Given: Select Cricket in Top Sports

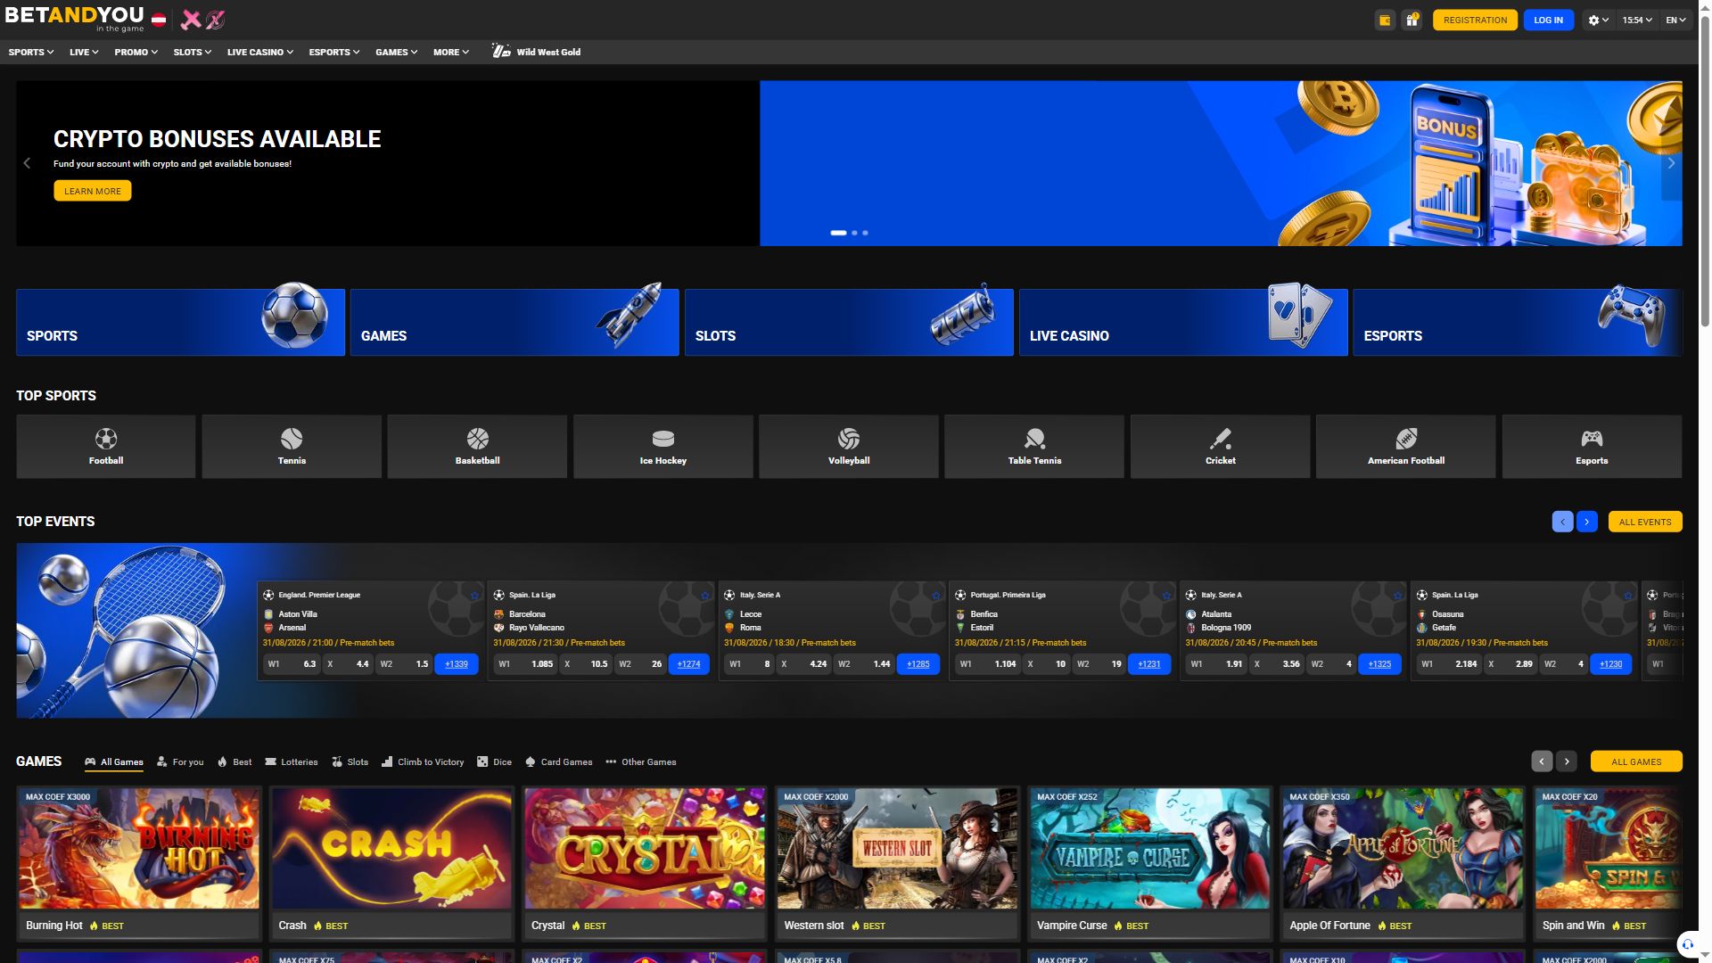Looking at the screenshot, I should 1221,447.
